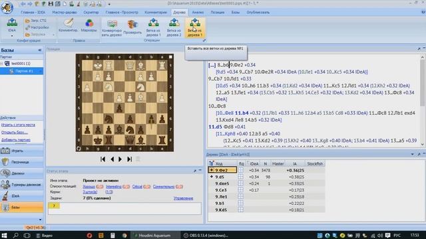Click the back arrow in quick access toolbar

coord(23,4)
